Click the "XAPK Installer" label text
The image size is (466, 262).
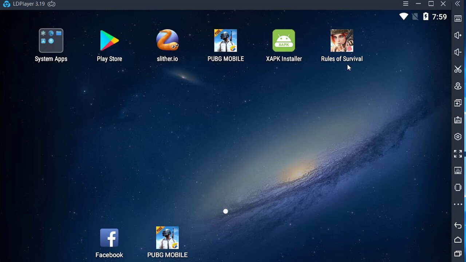pyautogui.click(x=284, y=59)
